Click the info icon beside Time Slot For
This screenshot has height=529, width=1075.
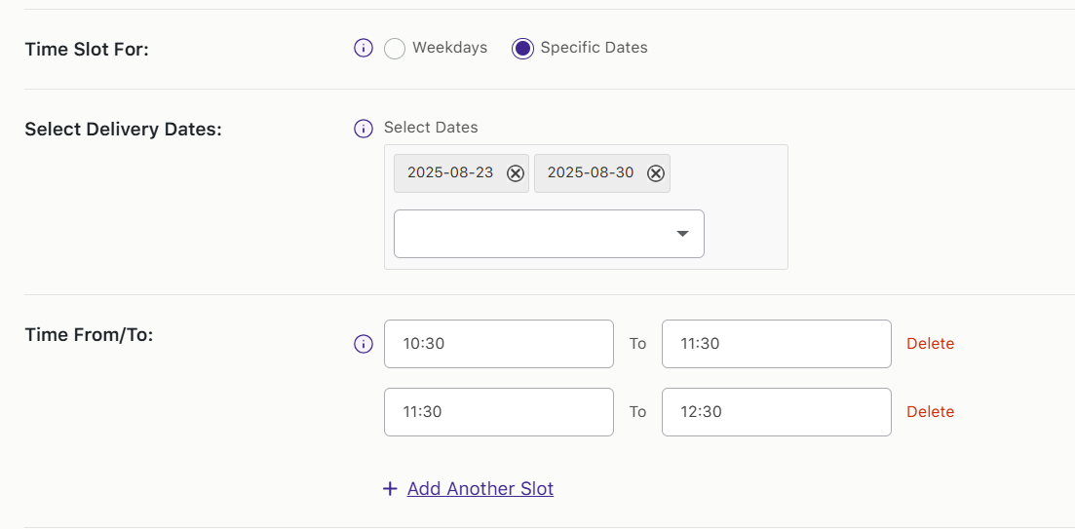(x=364, y=49)
